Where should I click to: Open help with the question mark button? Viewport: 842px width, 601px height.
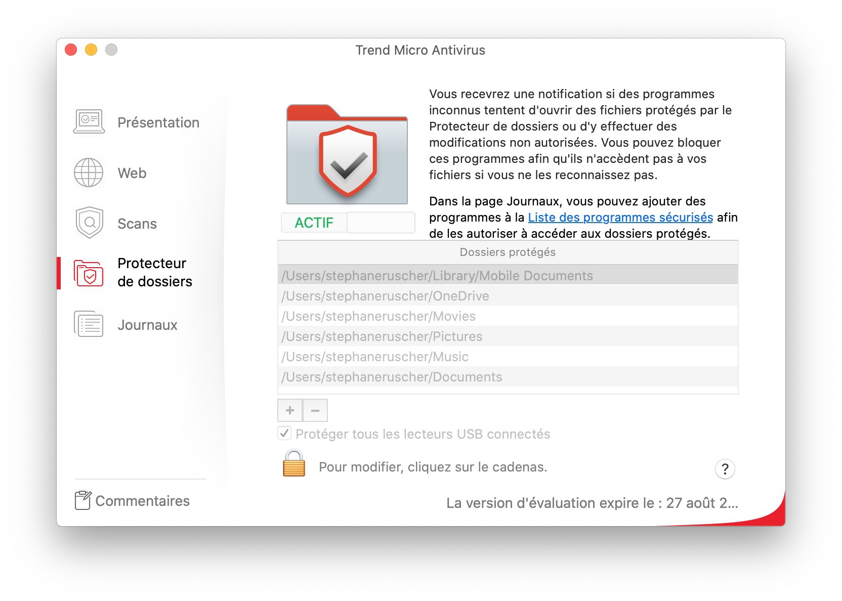[x=725, y=469]
